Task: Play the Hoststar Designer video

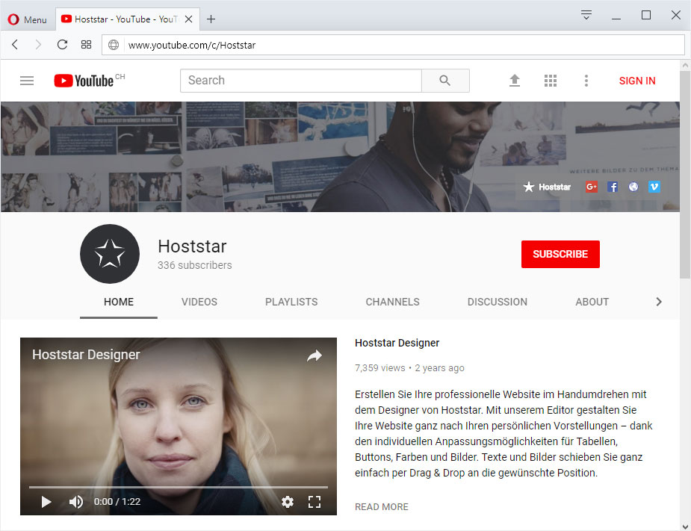Action: pyautogui.click(x=46, y=501)
